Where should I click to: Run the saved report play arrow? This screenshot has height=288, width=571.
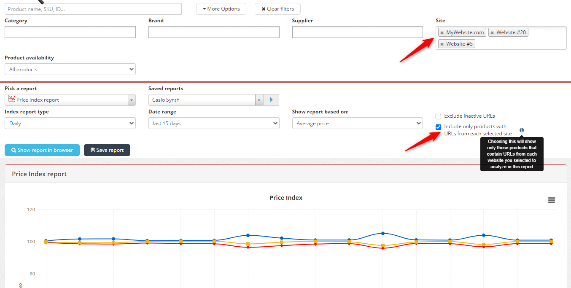tap(271, 100)
